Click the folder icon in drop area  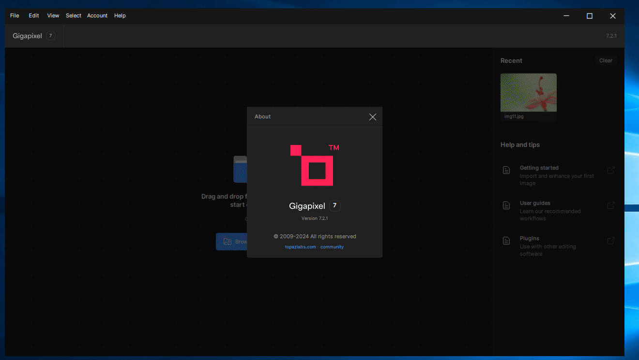pyautogui.click(x=240, y=169)
